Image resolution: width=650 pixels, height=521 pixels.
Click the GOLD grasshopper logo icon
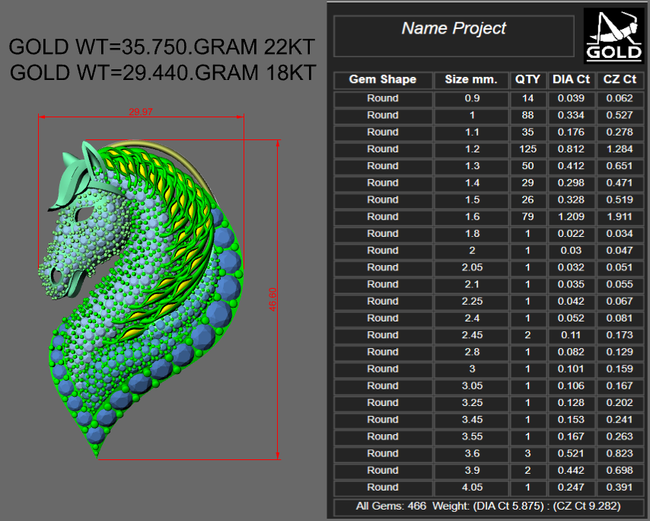(614, 36)
